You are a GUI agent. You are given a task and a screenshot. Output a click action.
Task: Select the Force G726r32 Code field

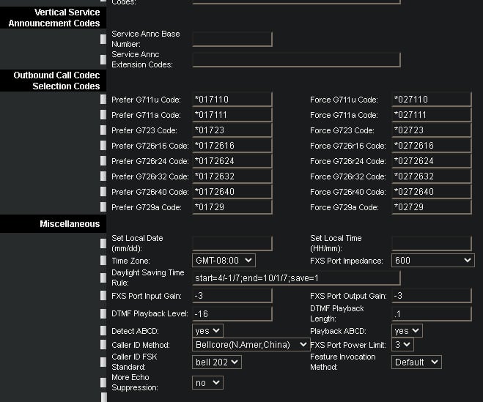click(x=431, y=176)
